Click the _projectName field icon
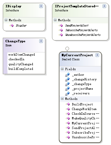The height and width of the screenshot is (145, 111). click(x=67, y=89)
